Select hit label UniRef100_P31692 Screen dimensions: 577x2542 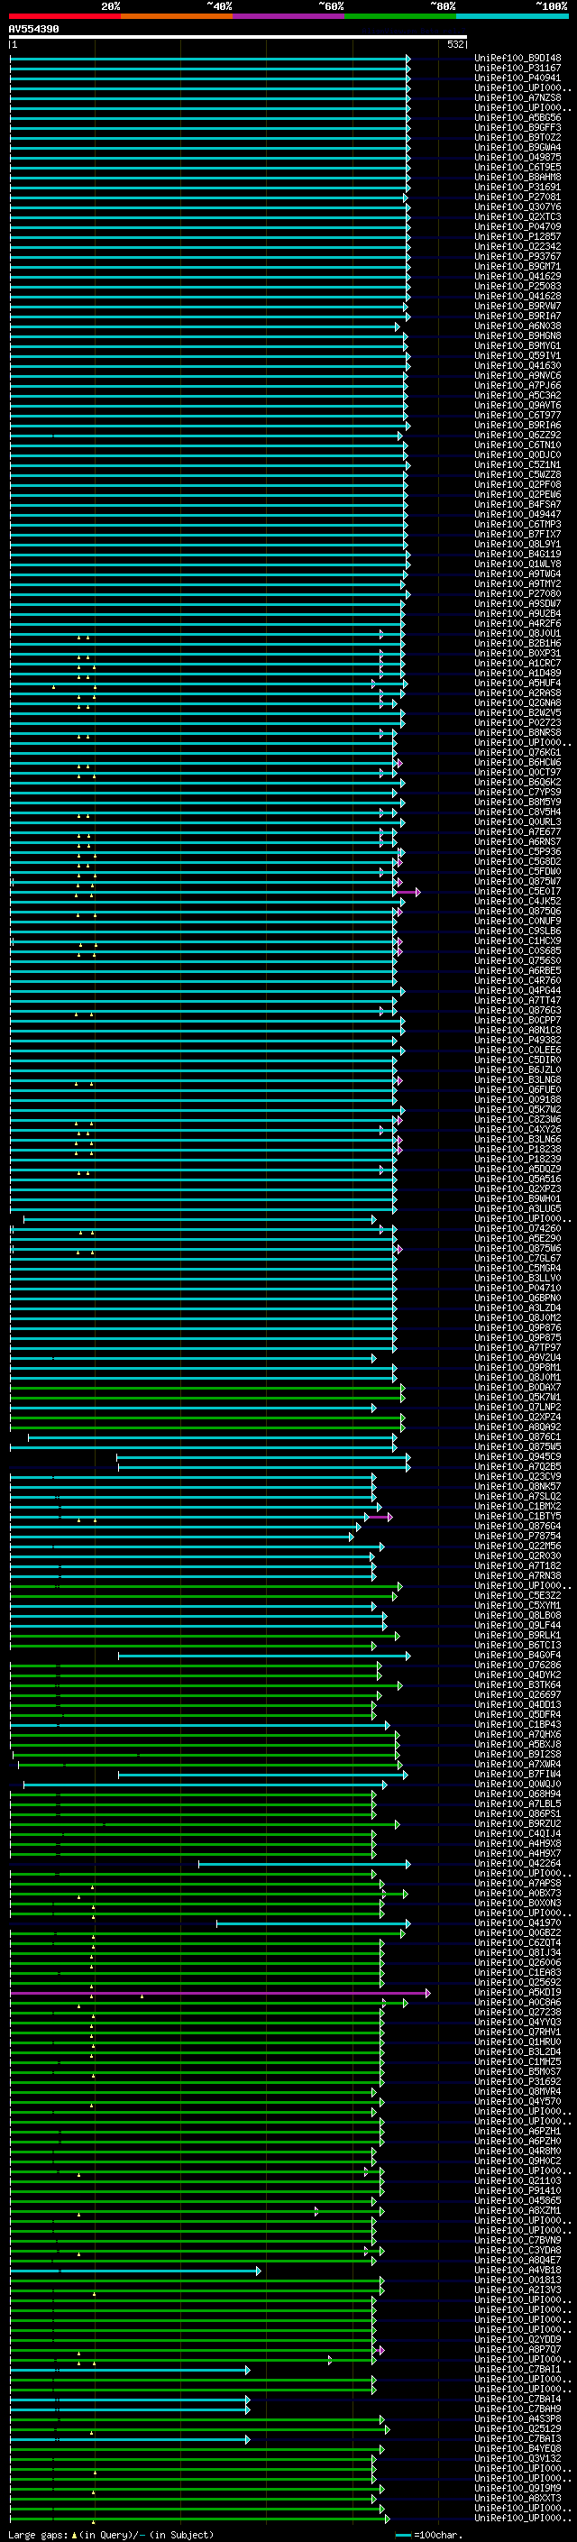coord(517,2081)
